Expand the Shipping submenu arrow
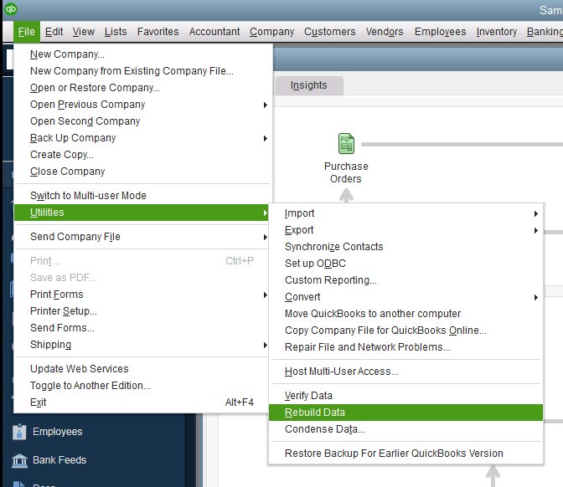Viewport: 563px width, 487px height. [x=266, y=345]
